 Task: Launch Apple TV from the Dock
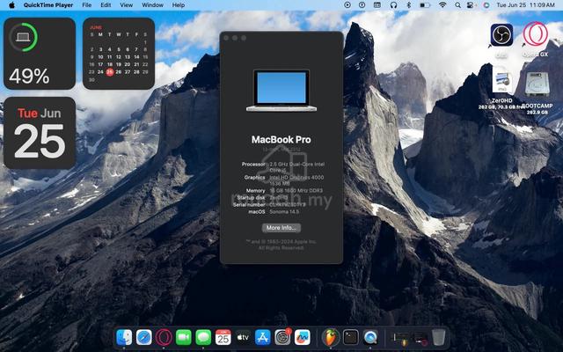pos(243,338)
